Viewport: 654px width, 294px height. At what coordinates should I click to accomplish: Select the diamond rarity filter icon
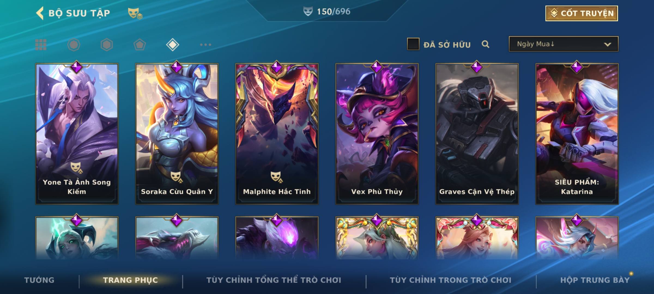coord(172,45)
